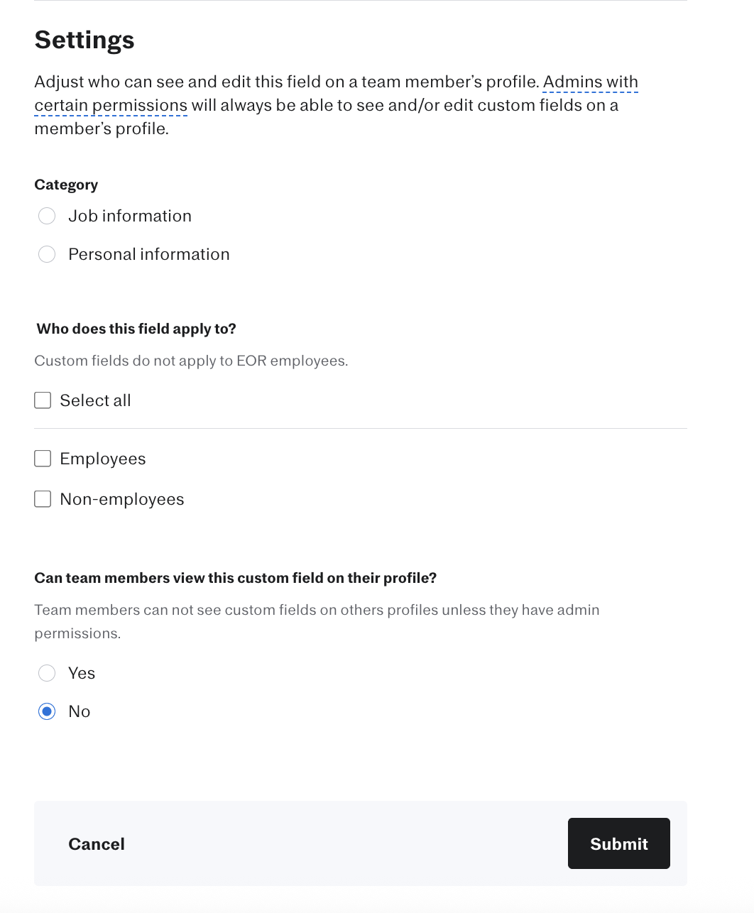Viewport: 754px width, 913px height.
Task: Click the "No" option label text
Action: (80, 711)
